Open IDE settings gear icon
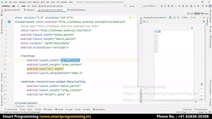This screenshot has width=212, height=119. coord(206,6)
